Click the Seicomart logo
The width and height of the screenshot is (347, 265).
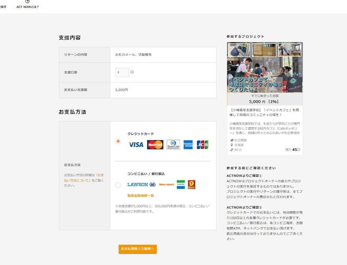(166, 185)
